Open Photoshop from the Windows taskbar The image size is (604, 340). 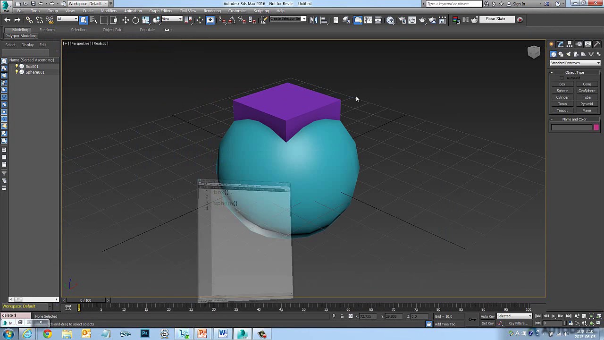145,334
